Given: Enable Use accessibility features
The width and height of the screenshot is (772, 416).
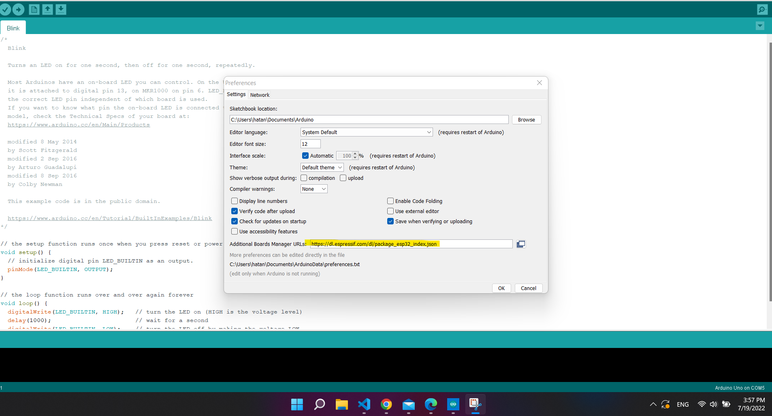Looking at the screenshot, I should coord(235,231).
